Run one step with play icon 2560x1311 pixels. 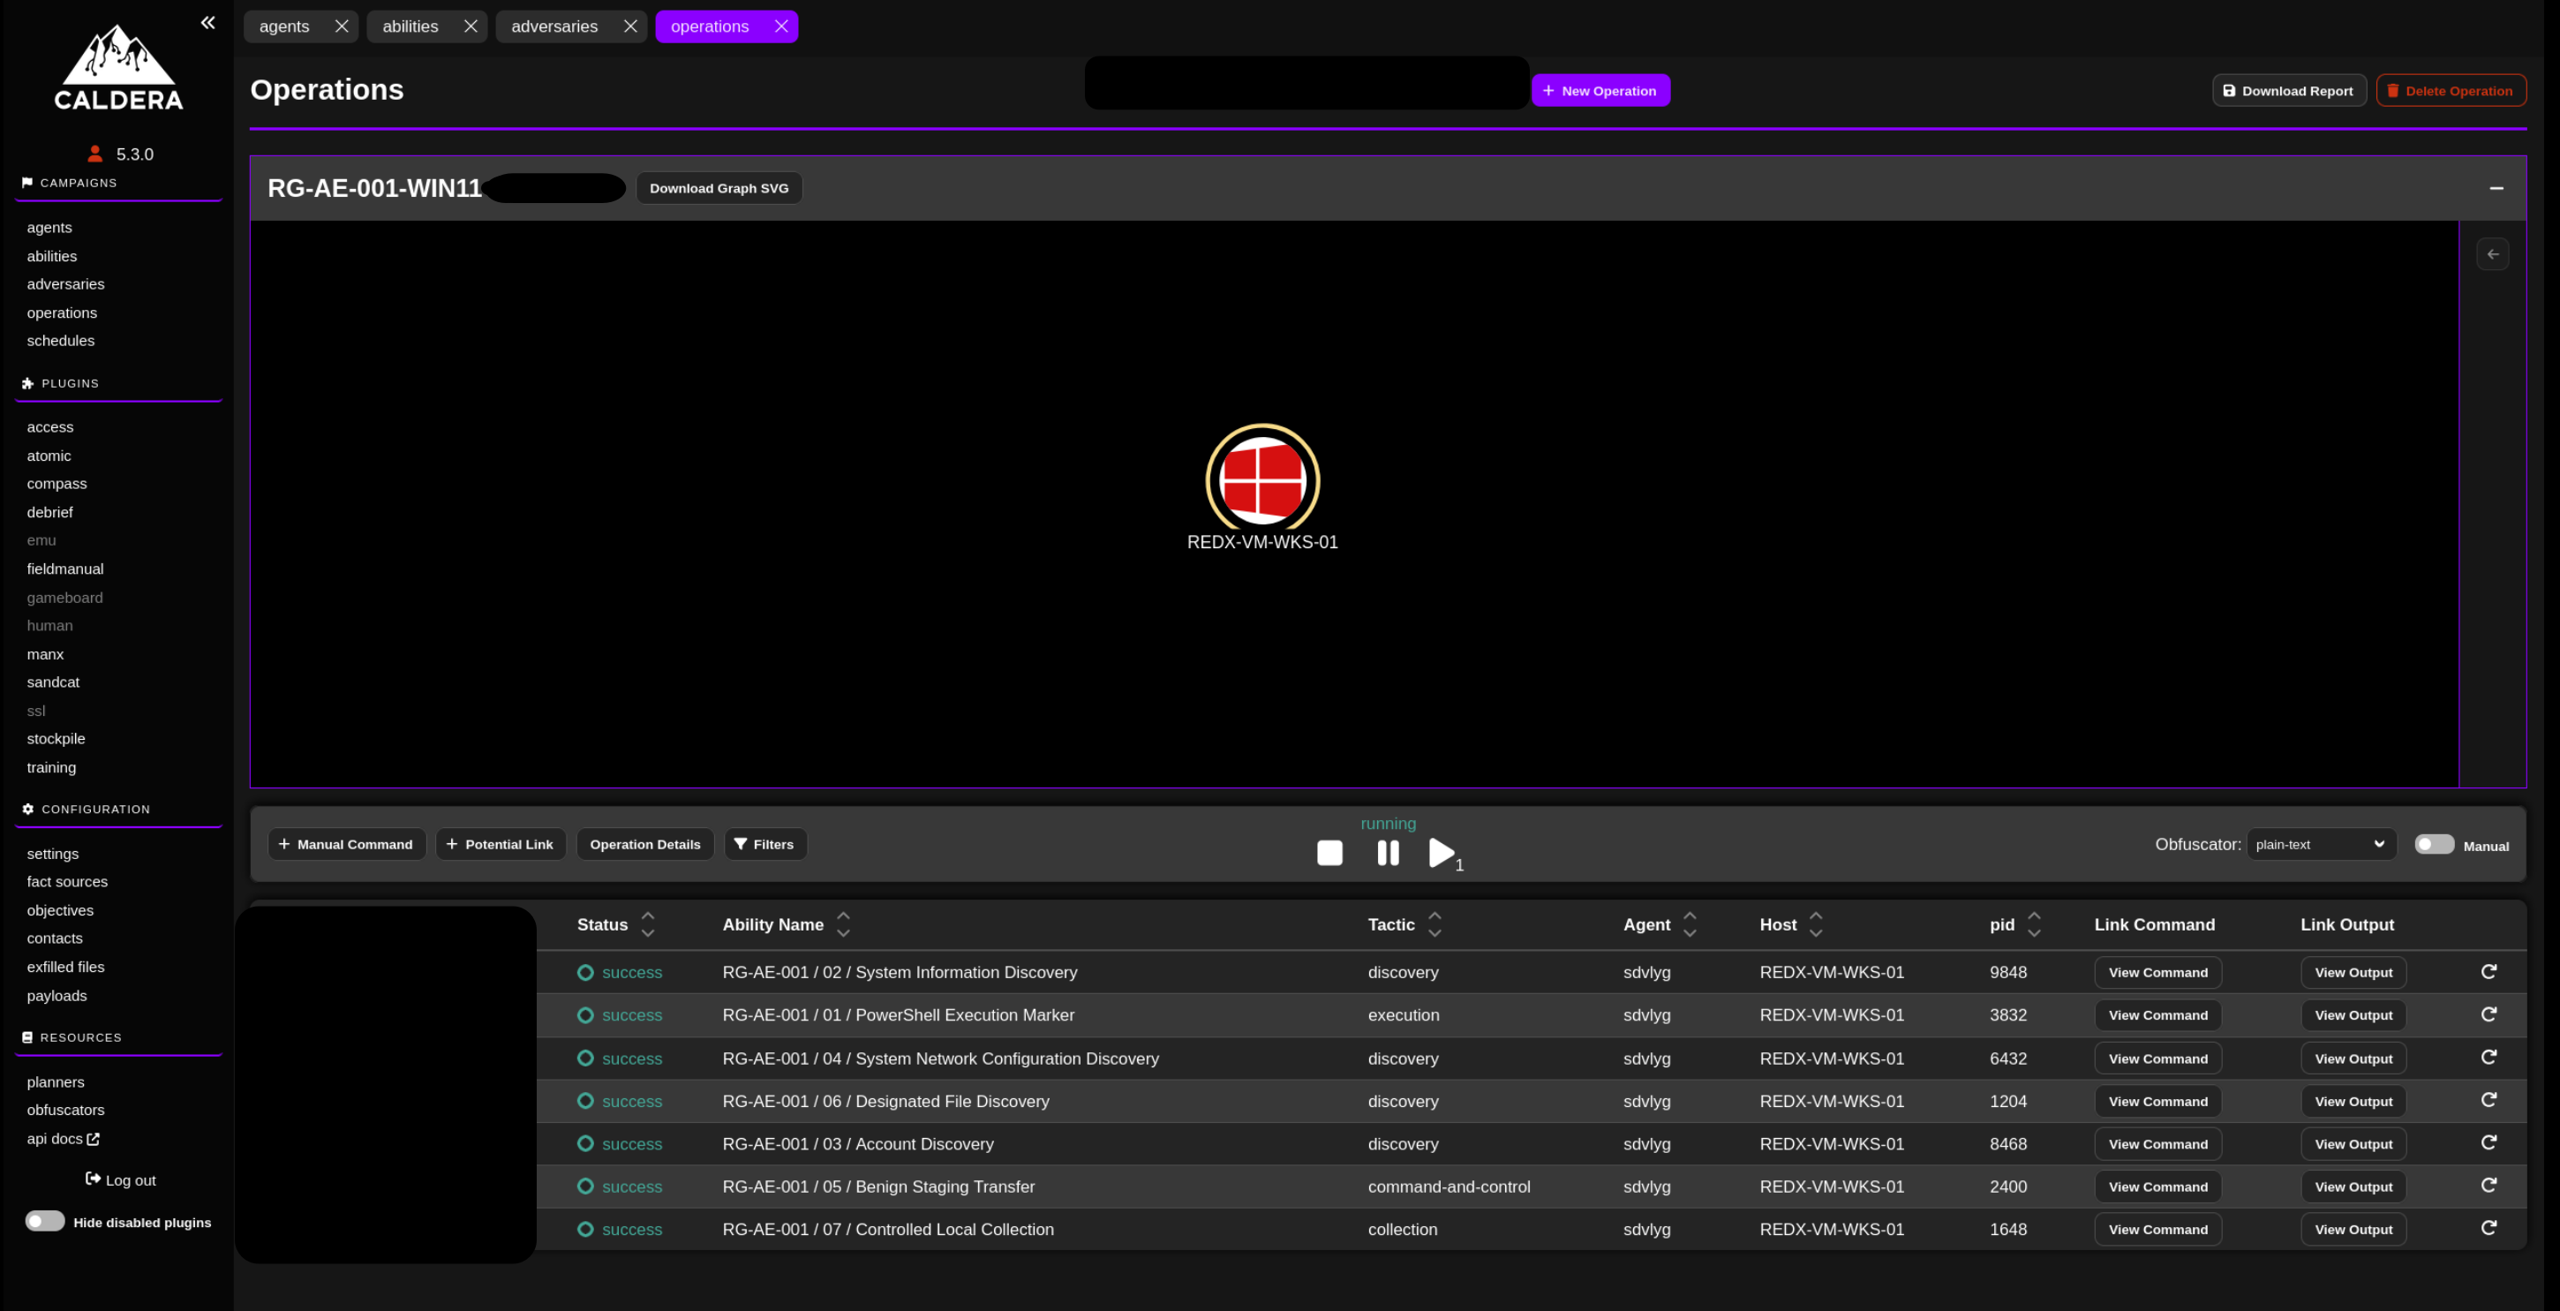1442,853
